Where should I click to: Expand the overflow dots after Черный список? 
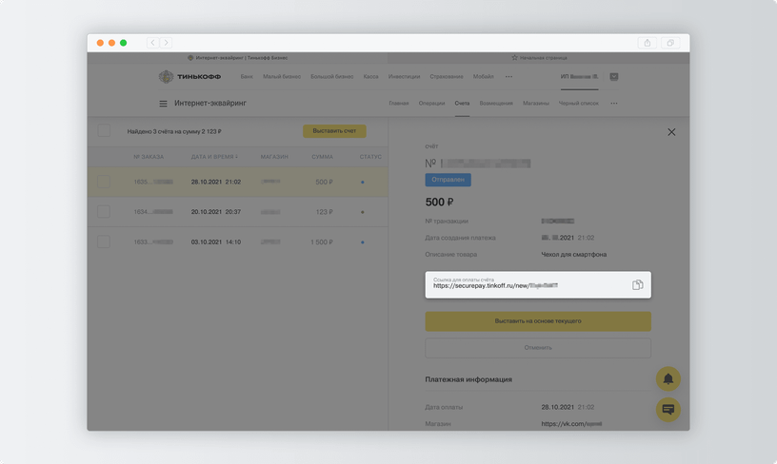[x=614, y=103]
